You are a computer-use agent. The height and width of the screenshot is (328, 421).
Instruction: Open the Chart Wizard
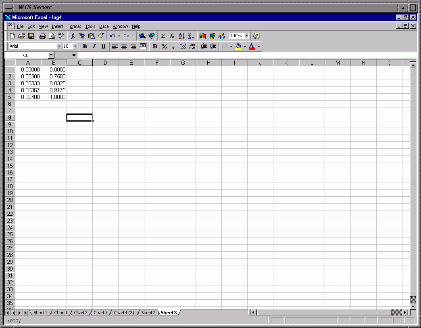203,36
